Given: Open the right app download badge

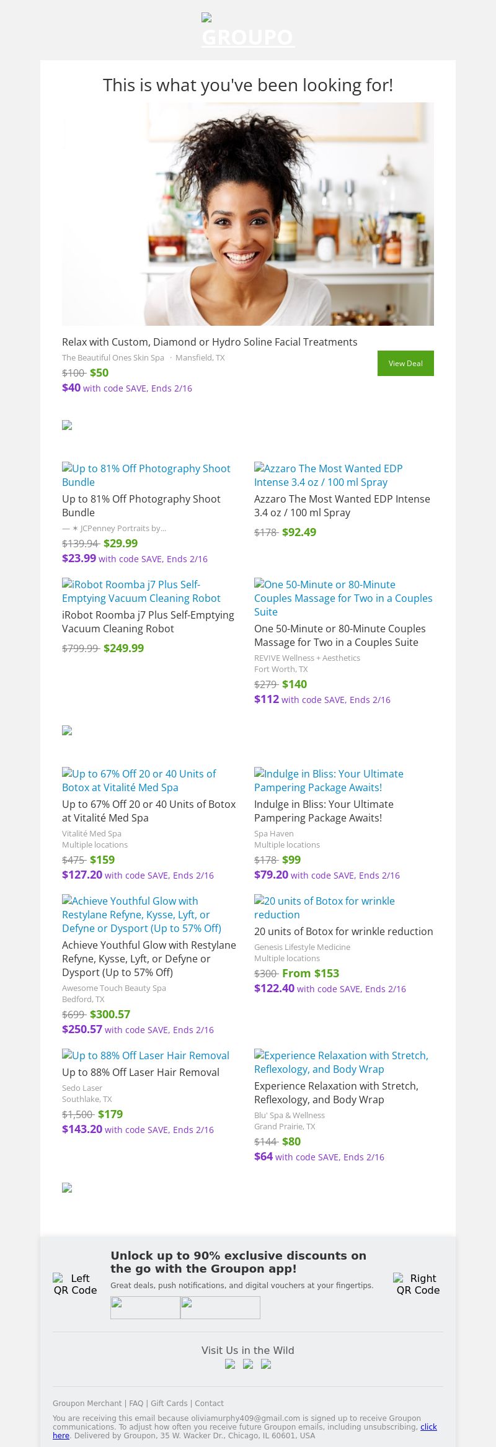Looking at the screenshot, I should pyautogui.click(x=220, y=1307).
